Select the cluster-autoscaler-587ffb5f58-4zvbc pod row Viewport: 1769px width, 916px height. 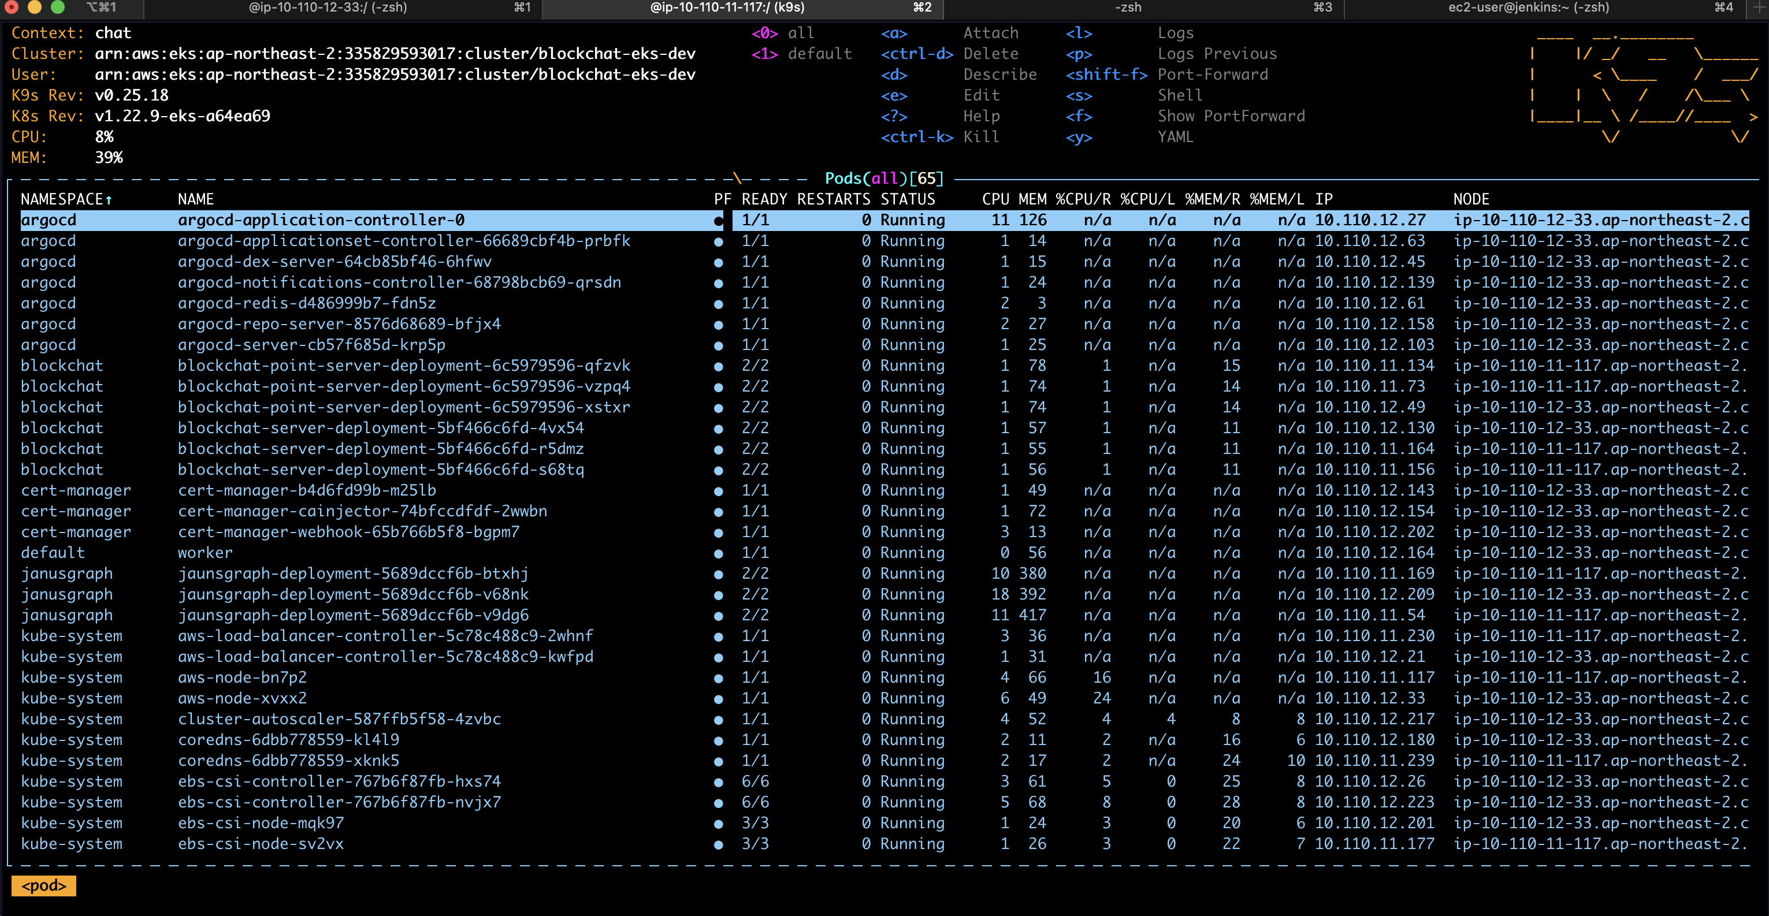click(x=339, y=719)
